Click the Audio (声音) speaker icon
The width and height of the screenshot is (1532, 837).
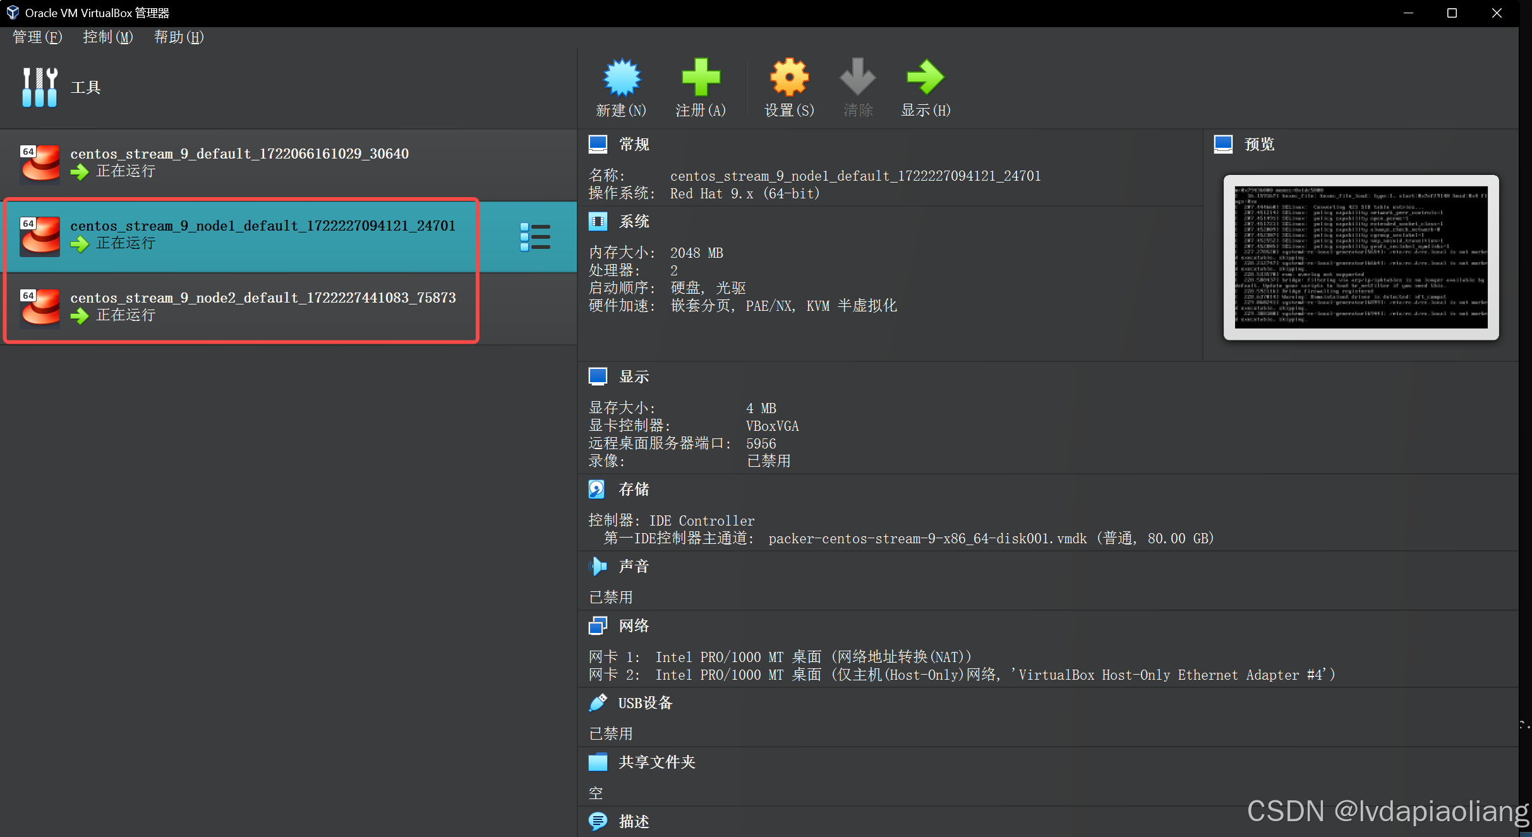598,566
